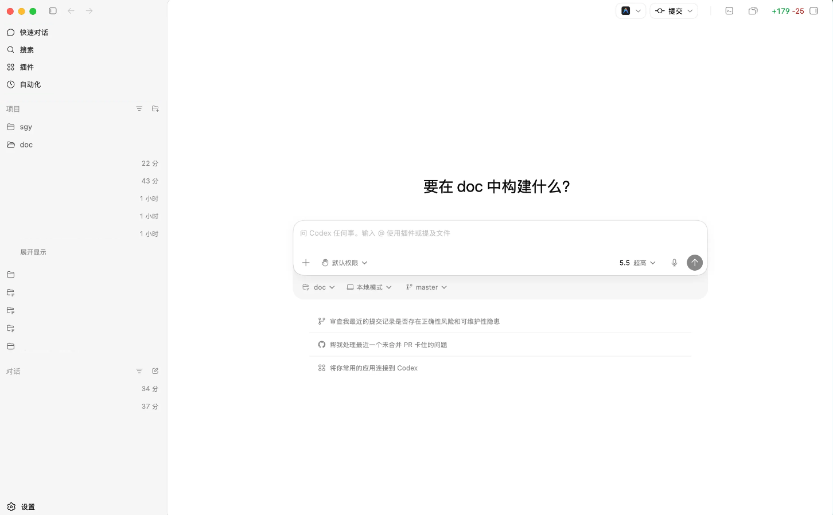Filter the 对话 conversations list

coord(139,371)
